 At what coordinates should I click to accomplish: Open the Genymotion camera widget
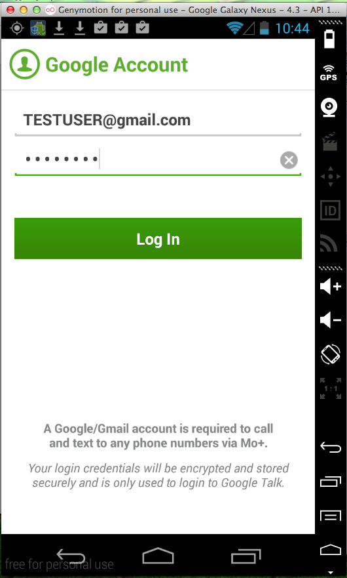click(329, 108)
